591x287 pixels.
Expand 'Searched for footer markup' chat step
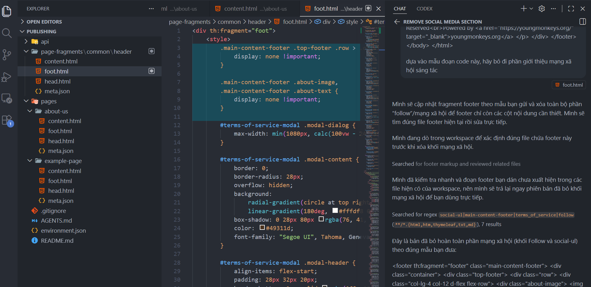pyautogui.click(x=456, y=164)
